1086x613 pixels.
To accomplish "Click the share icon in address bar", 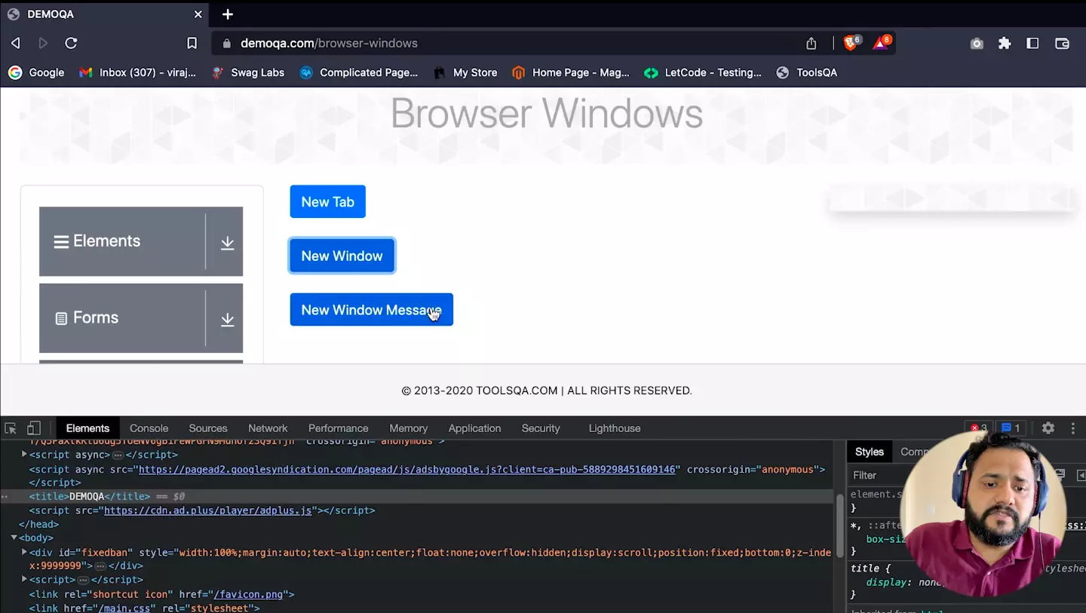I will 811,43.
